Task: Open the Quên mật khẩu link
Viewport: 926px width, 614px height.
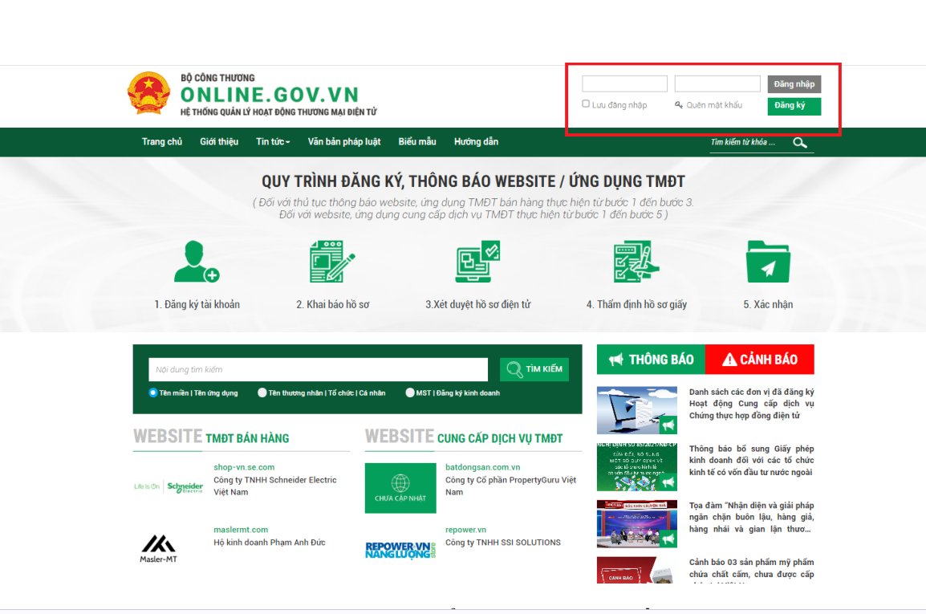Action: click(x=713, y=105)
